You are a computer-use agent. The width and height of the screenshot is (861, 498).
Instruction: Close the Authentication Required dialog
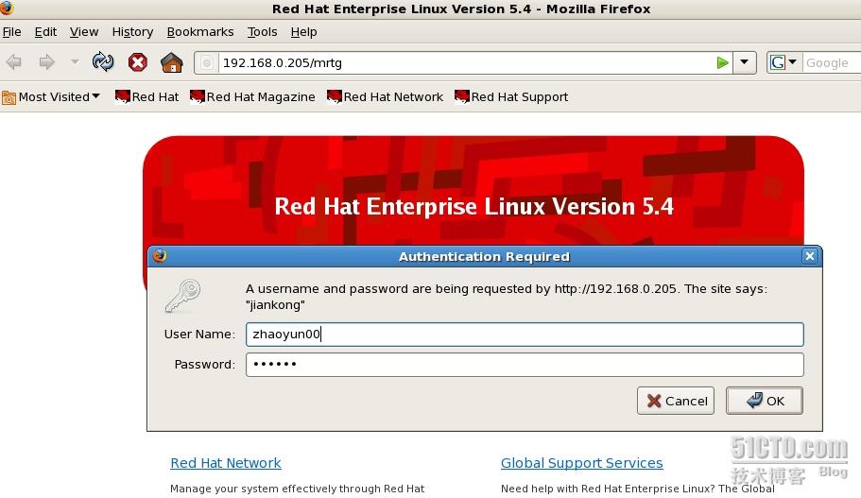[809, 256]
